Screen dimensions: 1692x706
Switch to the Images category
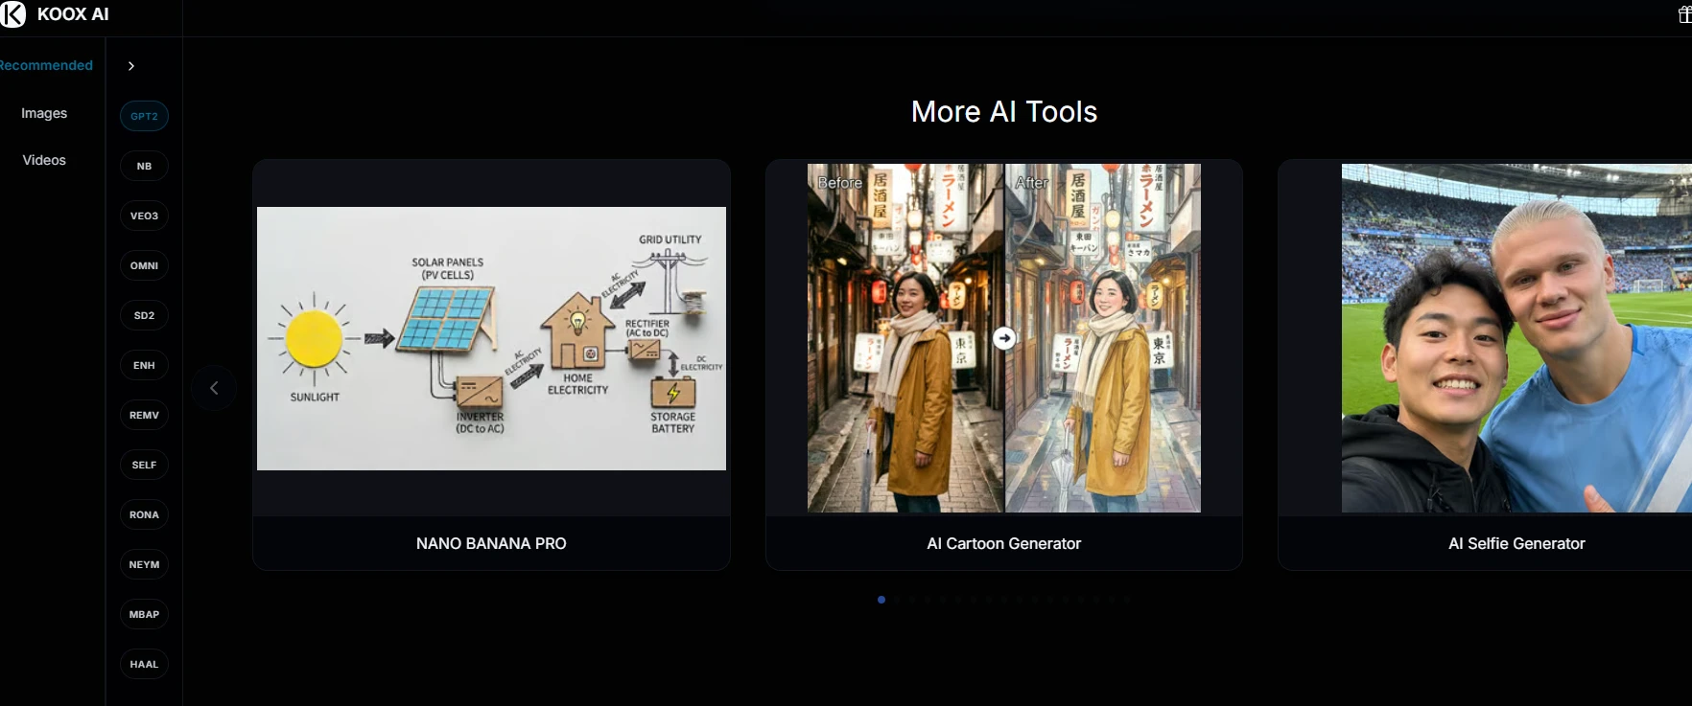(x=44, y=113)
